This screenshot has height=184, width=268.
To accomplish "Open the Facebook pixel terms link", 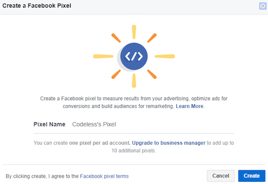I will point(104,176).
